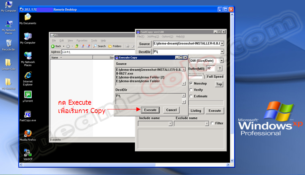
Task: Click Cancel in the Execute Copy dialog
Action: pyautogui.click(x=171, y=110)
